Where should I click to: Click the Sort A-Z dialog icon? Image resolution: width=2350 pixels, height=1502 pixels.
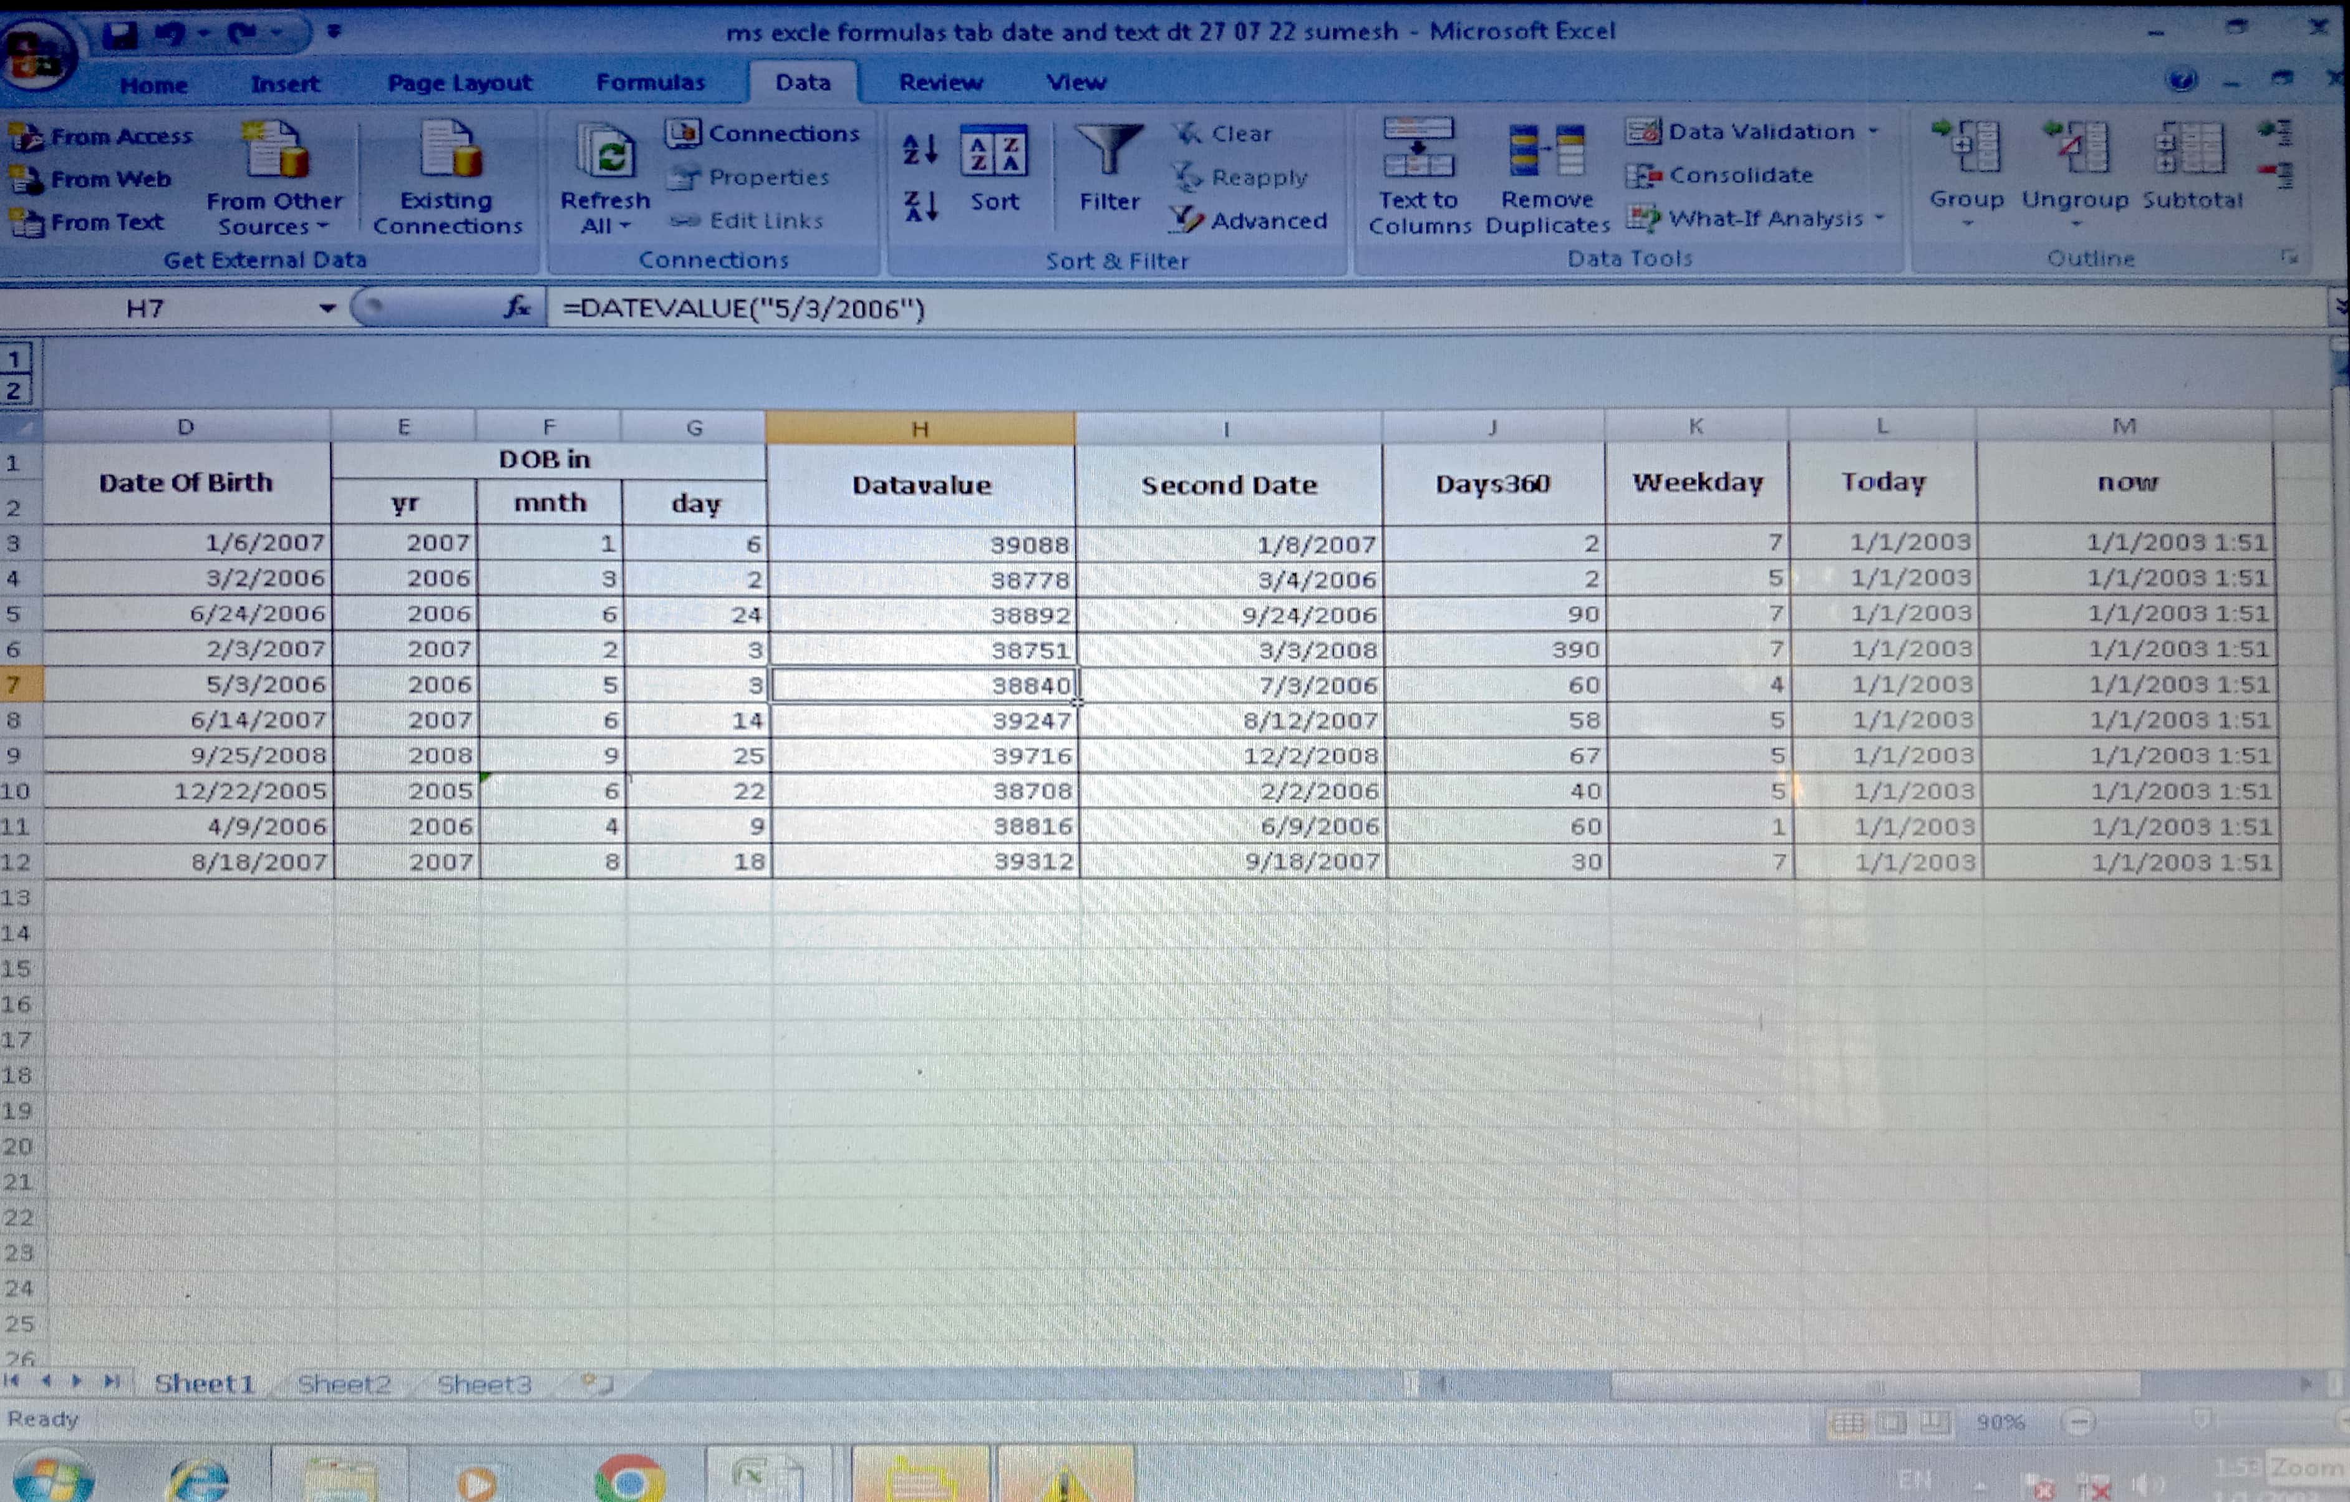point(994,152)
